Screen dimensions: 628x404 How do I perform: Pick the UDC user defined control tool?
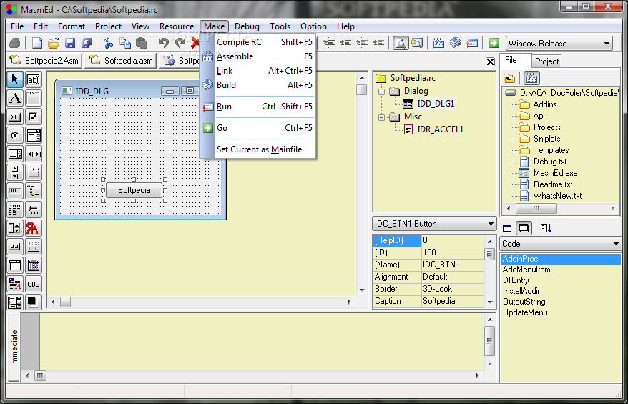(33, 285)
